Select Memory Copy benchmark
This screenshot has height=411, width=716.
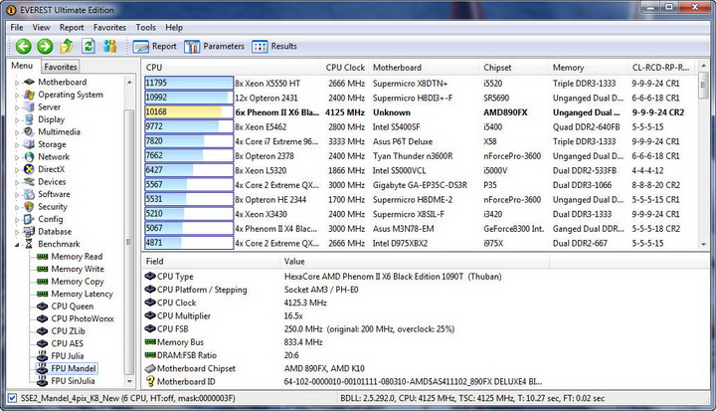coord(78,282)
